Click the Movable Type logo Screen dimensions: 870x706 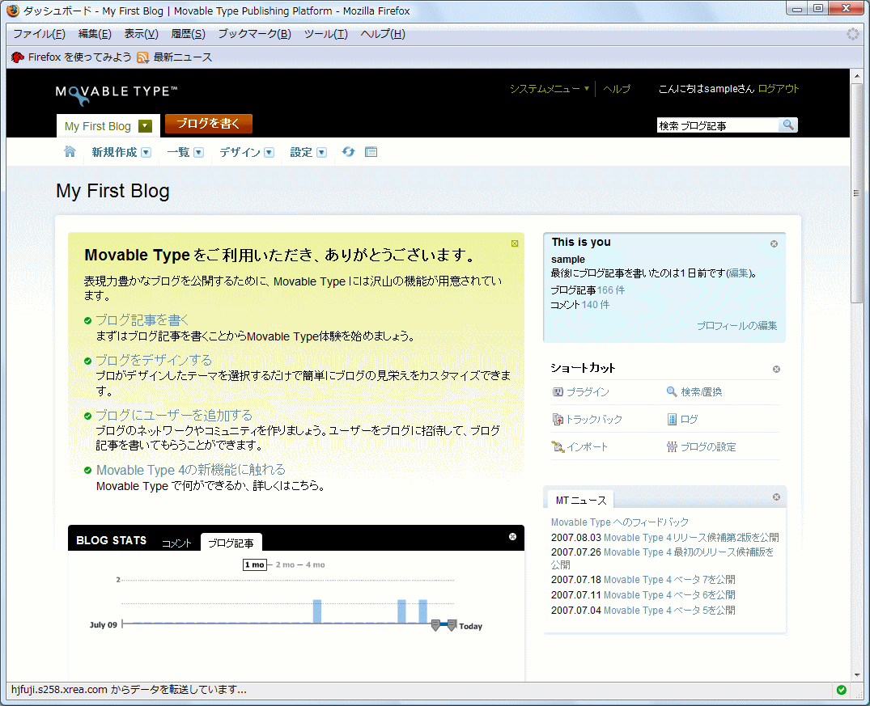click(117, 94)
